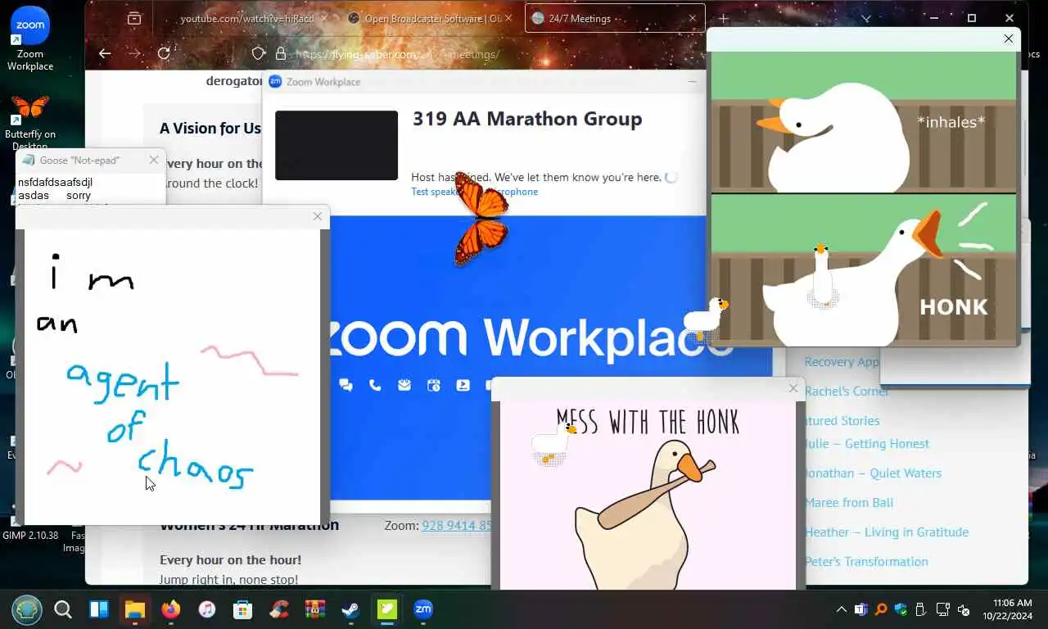Click the "A Vision for Us" heading
This screenshot has height=629, width=1048.
pos(210,129)
